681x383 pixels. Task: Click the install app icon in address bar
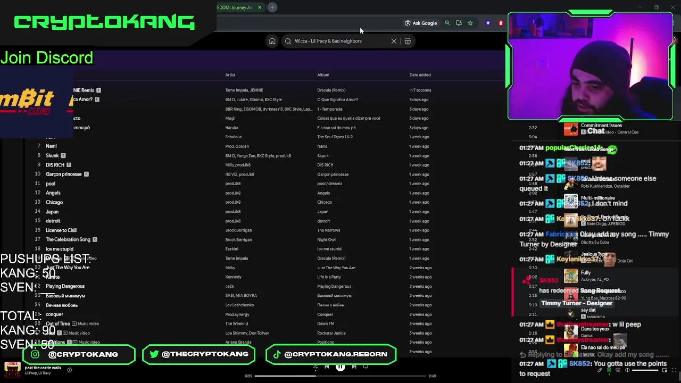[459, 23]
